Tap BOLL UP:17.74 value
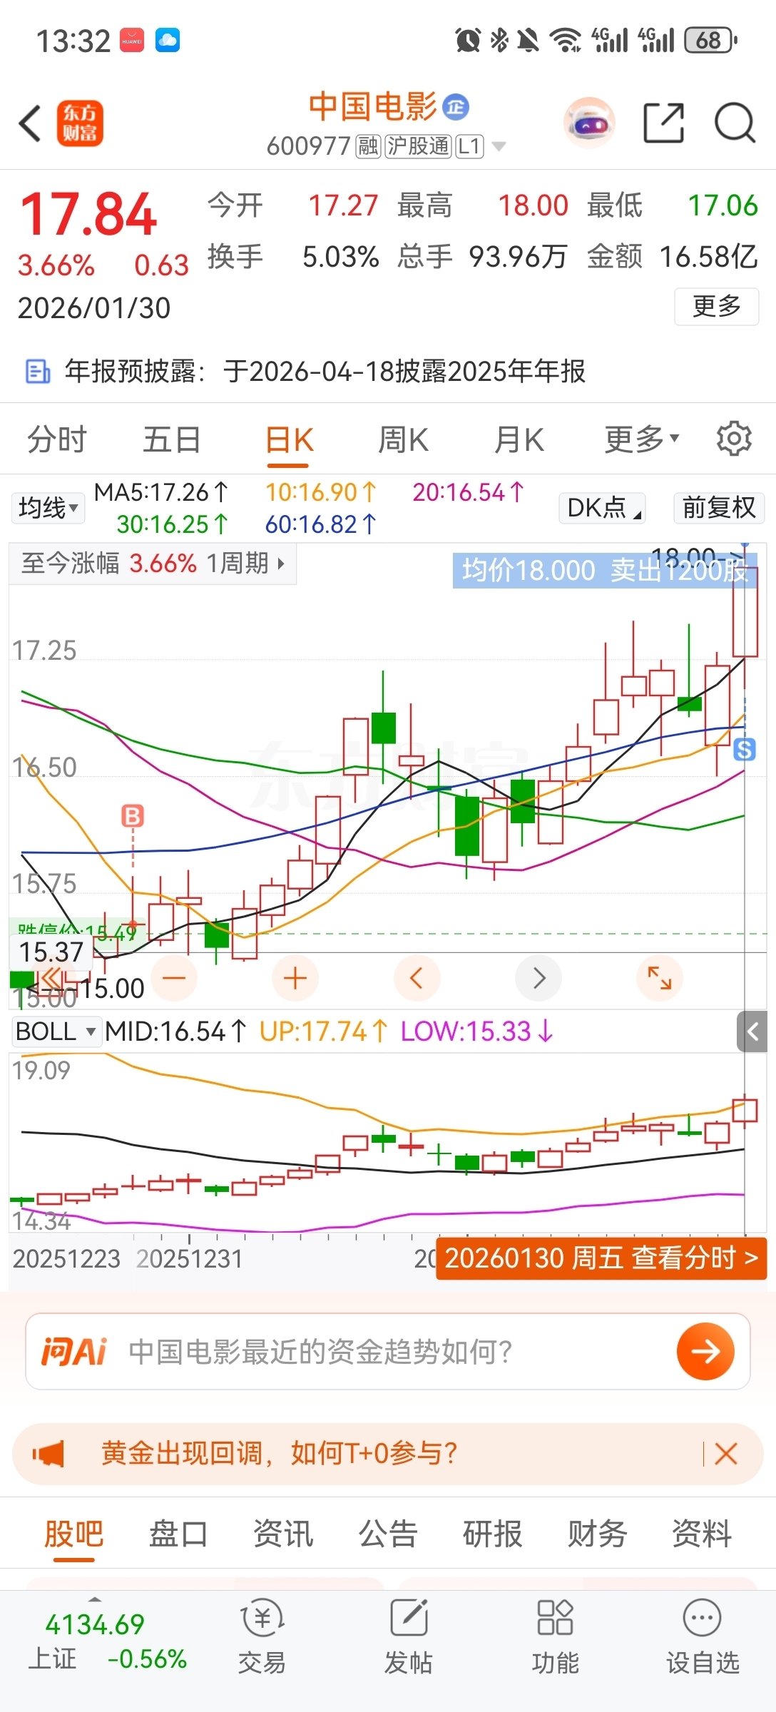The height and width of the screenshot is (1712, 776). coord(324,1031)
